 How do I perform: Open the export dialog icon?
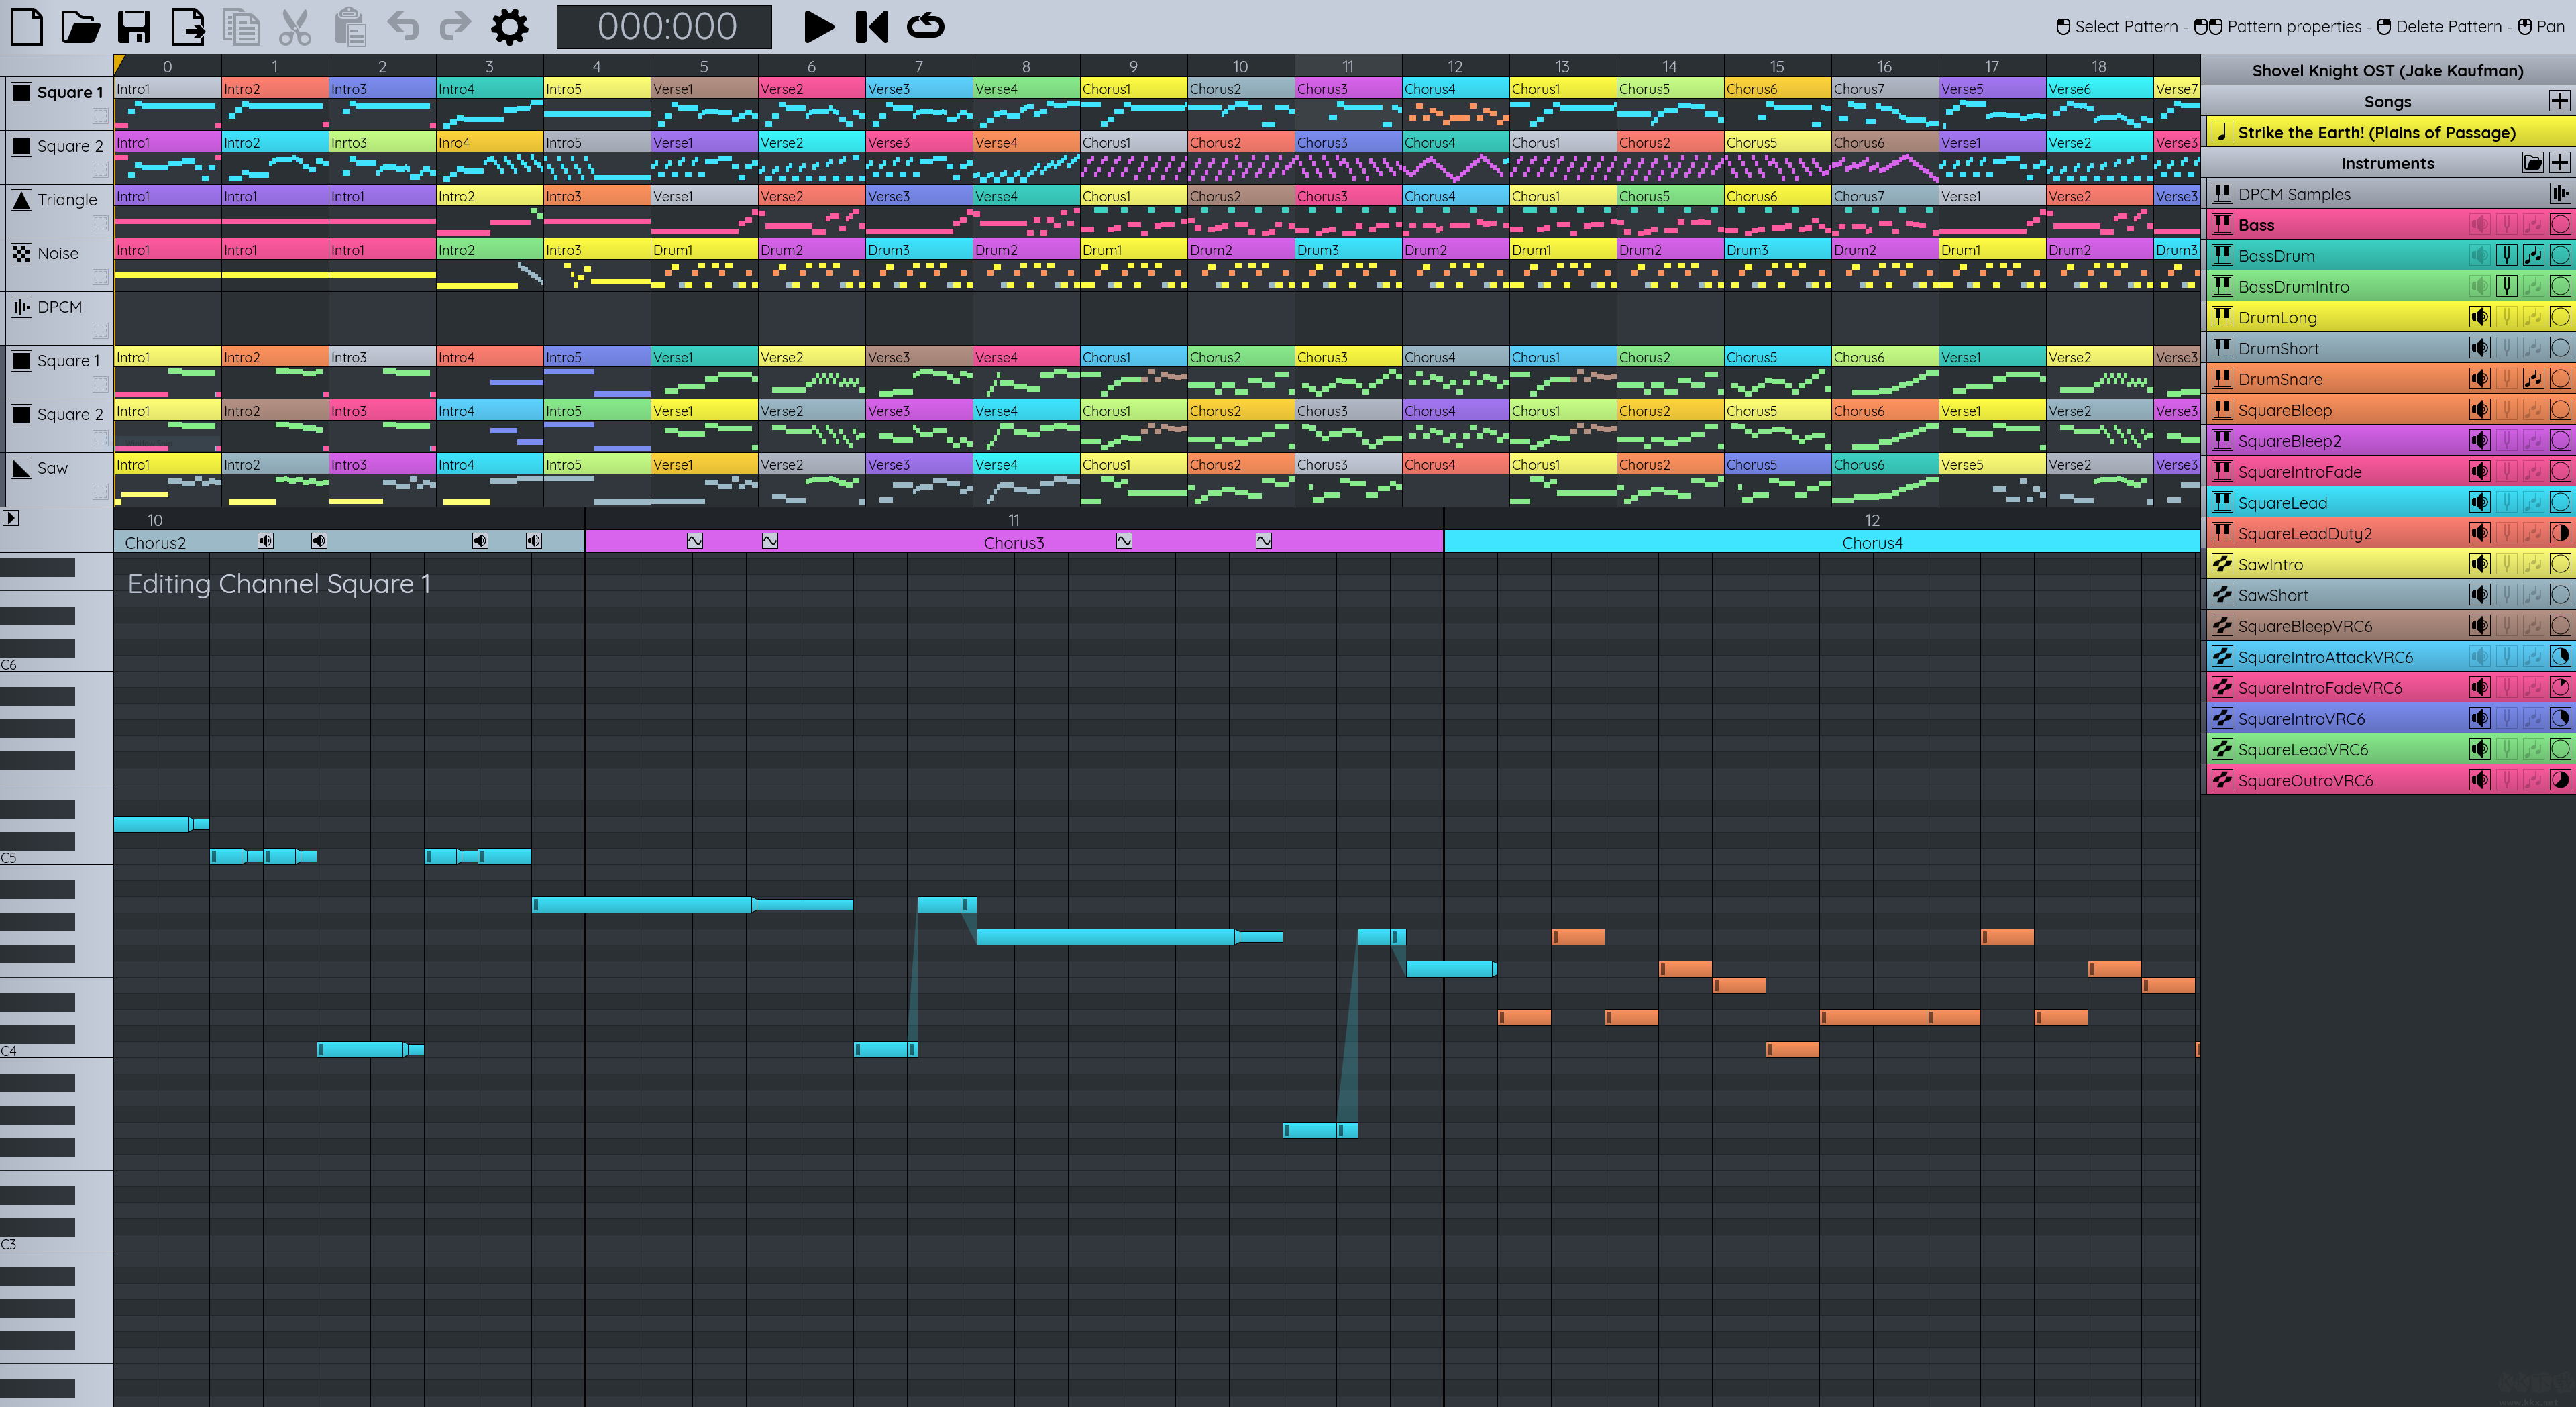pyautogui.click(x=187, y=27)
